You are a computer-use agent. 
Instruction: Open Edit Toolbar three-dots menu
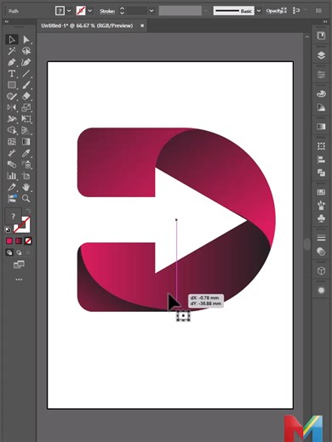click(x=19, y=280)
